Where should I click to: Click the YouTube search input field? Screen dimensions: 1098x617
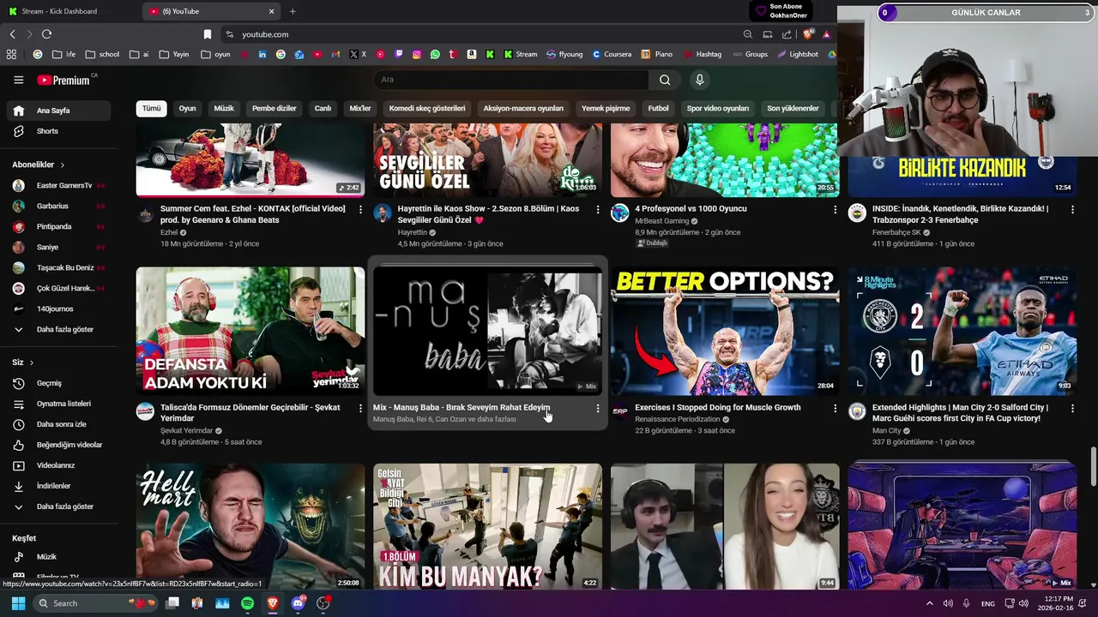tap(511, 80)
